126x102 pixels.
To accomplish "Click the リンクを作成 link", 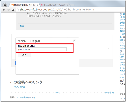I will [20, 87].
